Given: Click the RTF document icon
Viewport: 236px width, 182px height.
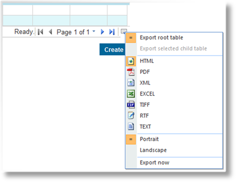Looking at the screenshot, I should (131, 116).
